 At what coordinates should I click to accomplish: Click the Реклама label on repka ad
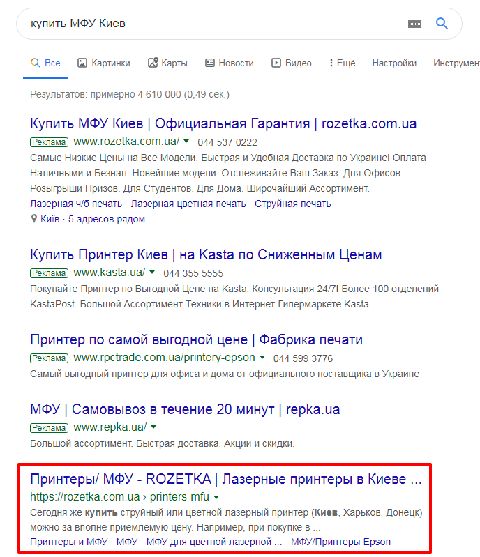49,428
